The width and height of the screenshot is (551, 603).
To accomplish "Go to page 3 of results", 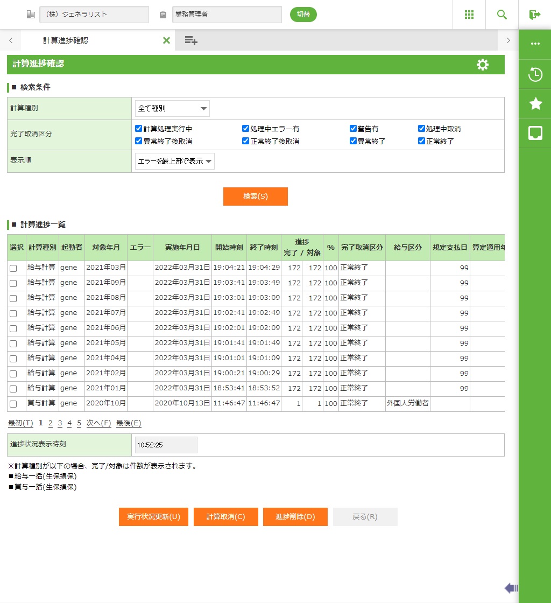I will pyautogui.click(x=60, y=423).
